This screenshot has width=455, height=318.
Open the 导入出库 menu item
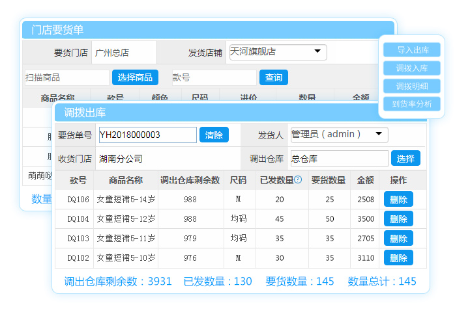point(412,50)
